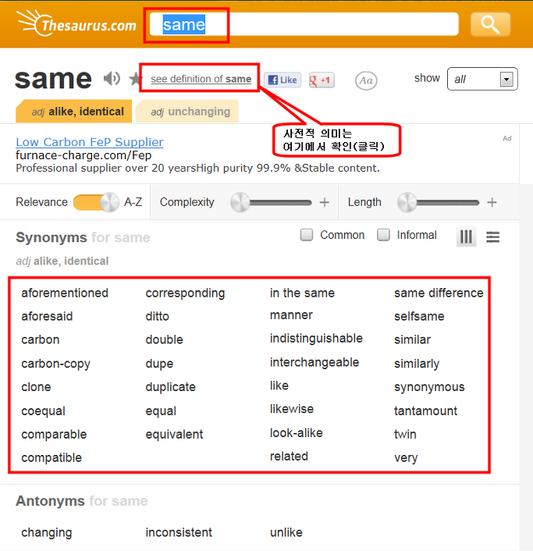The image size is (533, 551).
Task: Click the Complexity slider knob
Action: click(240, 202)
